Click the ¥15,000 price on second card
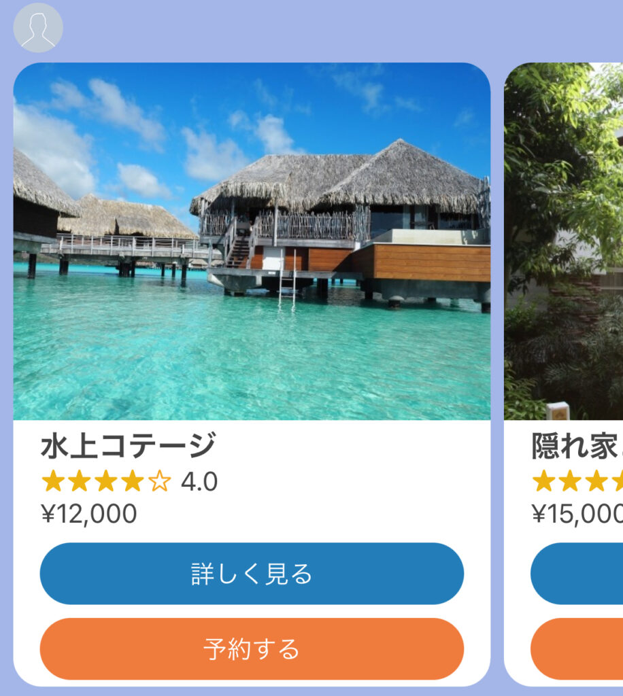Image resolution: width=623 pixels, height=696 pixels. click(577, 514)
